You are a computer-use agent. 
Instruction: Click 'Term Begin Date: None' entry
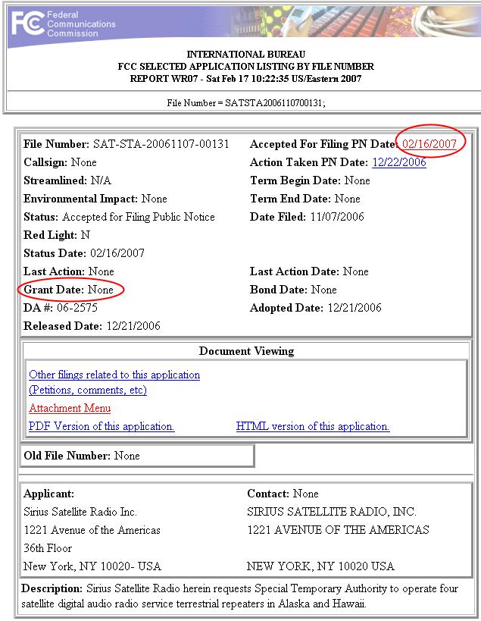310,180
